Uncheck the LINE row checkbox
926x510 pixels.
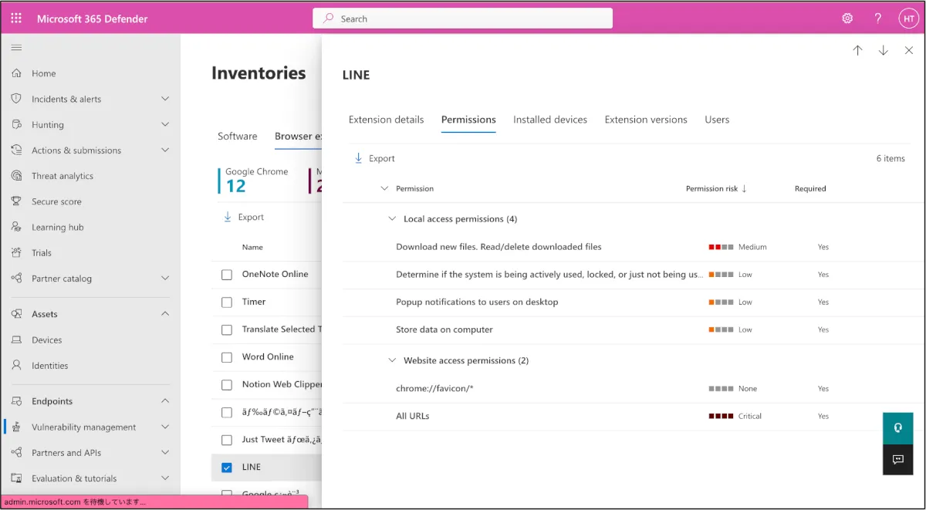227,468
